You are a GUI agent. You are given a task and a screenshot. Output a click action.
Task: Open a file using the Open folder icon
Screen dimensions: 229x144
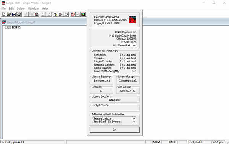[x=9, y=14]
